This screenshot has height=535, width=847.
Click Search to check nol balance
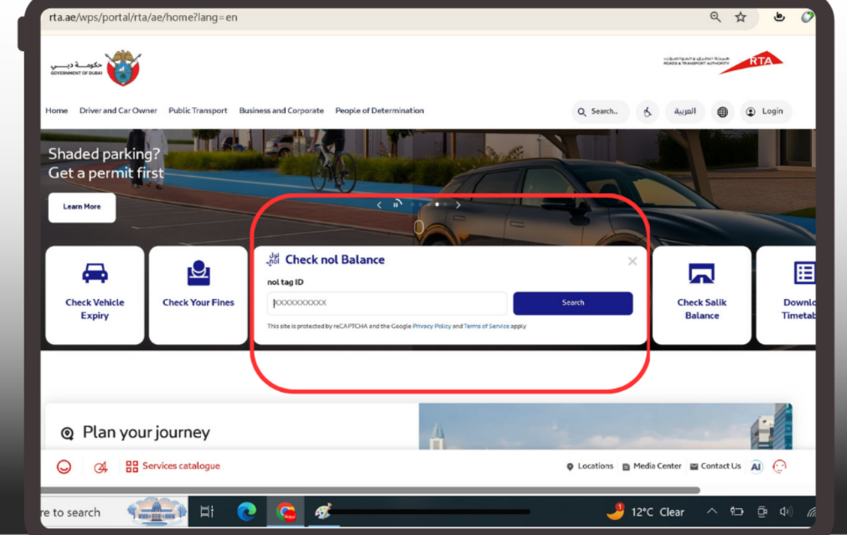(x=572, y=303)
